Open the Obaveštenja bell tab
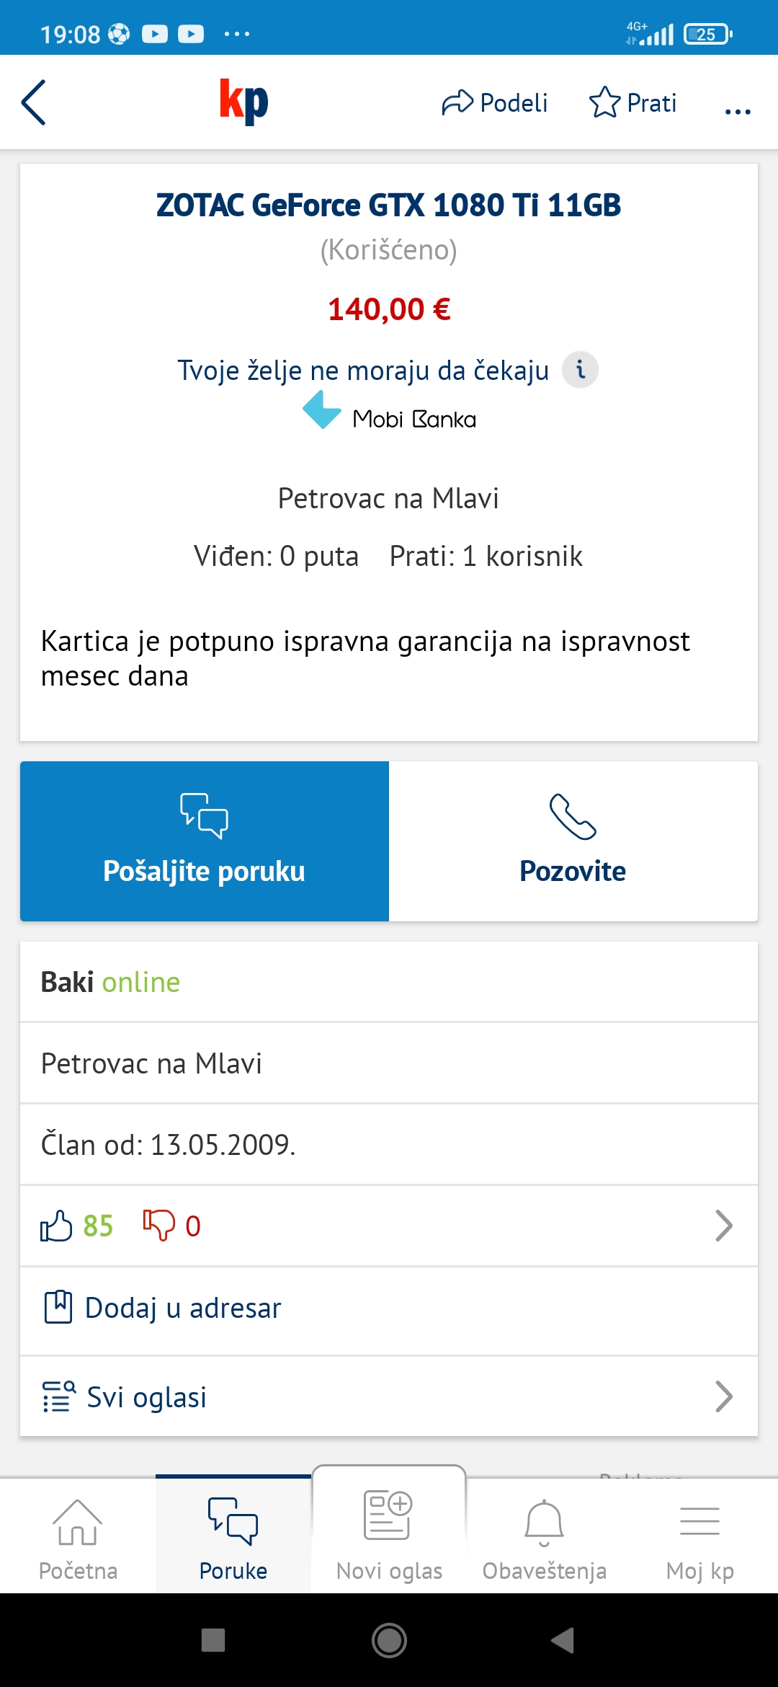 click(545, 1536)
